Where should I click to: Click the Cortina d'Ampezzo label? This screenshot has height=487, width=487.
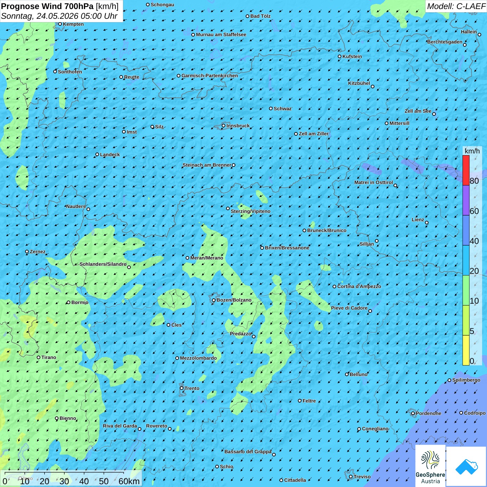pyautogui.click(x=359, y=286)
